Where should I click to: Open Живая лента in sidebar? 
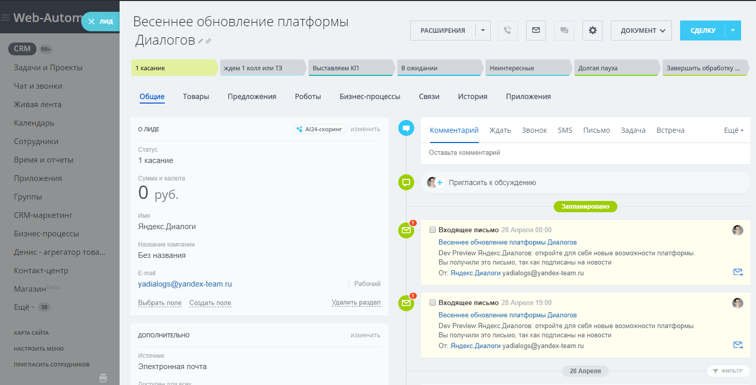pos(37,105)
